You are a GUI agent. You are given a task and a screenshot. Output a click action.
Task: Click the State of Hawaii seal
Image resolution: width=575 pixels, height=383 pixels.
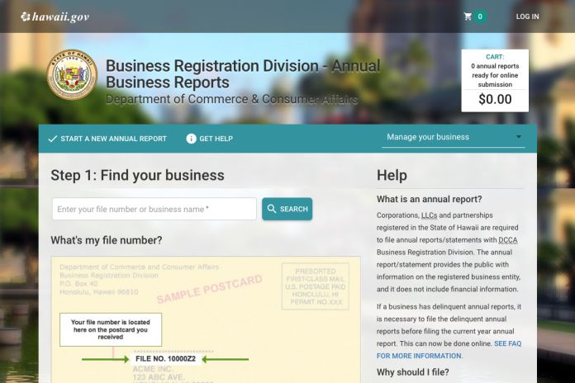(72, 75)
